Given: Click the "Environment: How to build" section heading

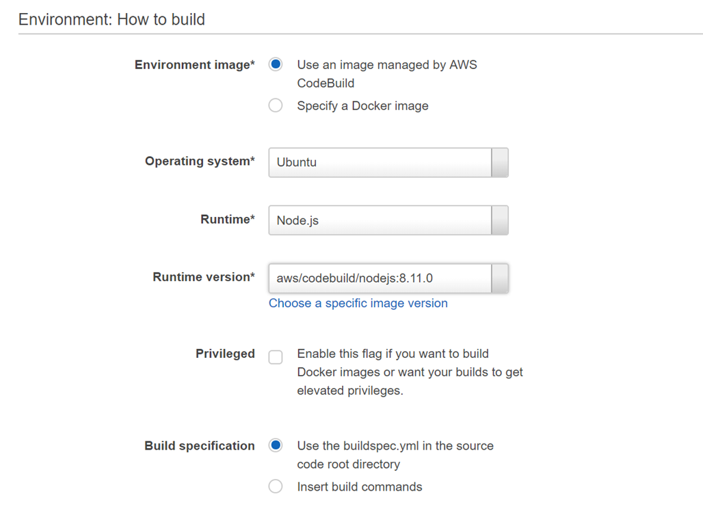Looking at the screenshot, I should [111, 19].
